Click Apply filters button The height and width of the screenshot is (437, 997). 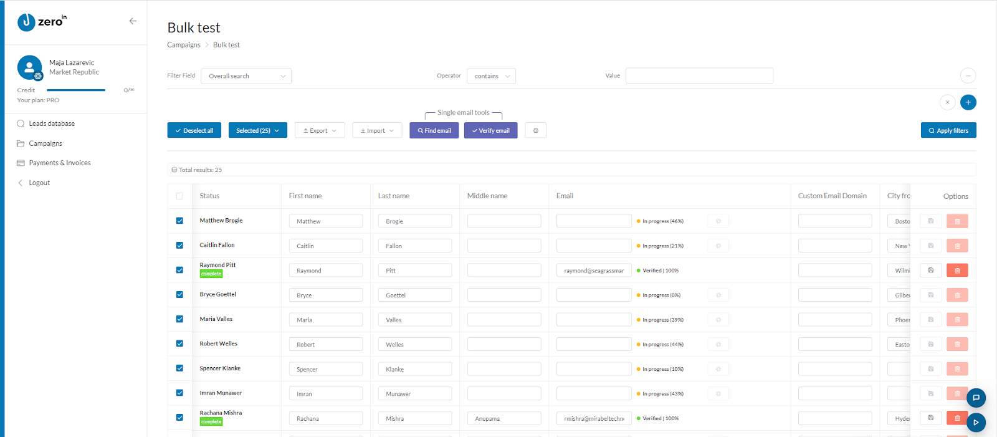pos(948,130)
